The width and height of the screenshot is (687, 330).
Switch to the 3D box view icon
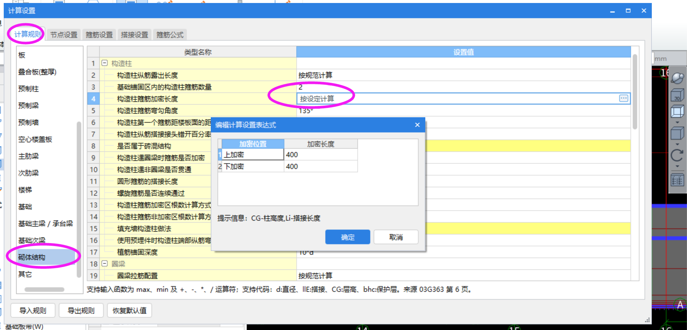(677, 95)
